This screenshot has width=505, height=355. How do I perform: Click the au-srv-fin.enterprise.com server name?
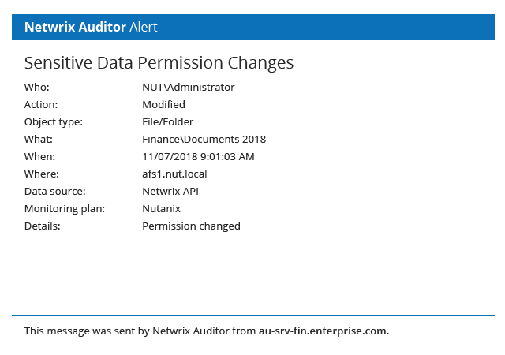click(x=324, y=331)
